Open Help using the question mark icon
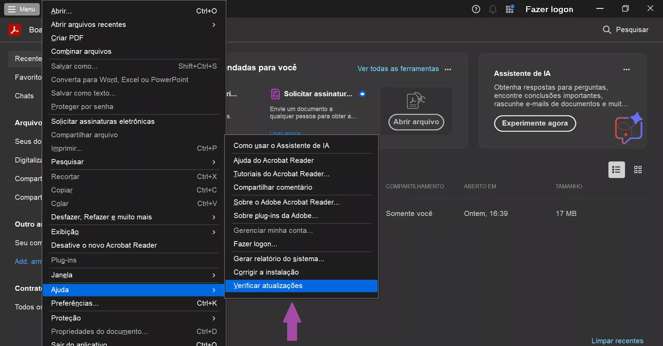Viewport: 663px width, 346px height. pos(476,9)
